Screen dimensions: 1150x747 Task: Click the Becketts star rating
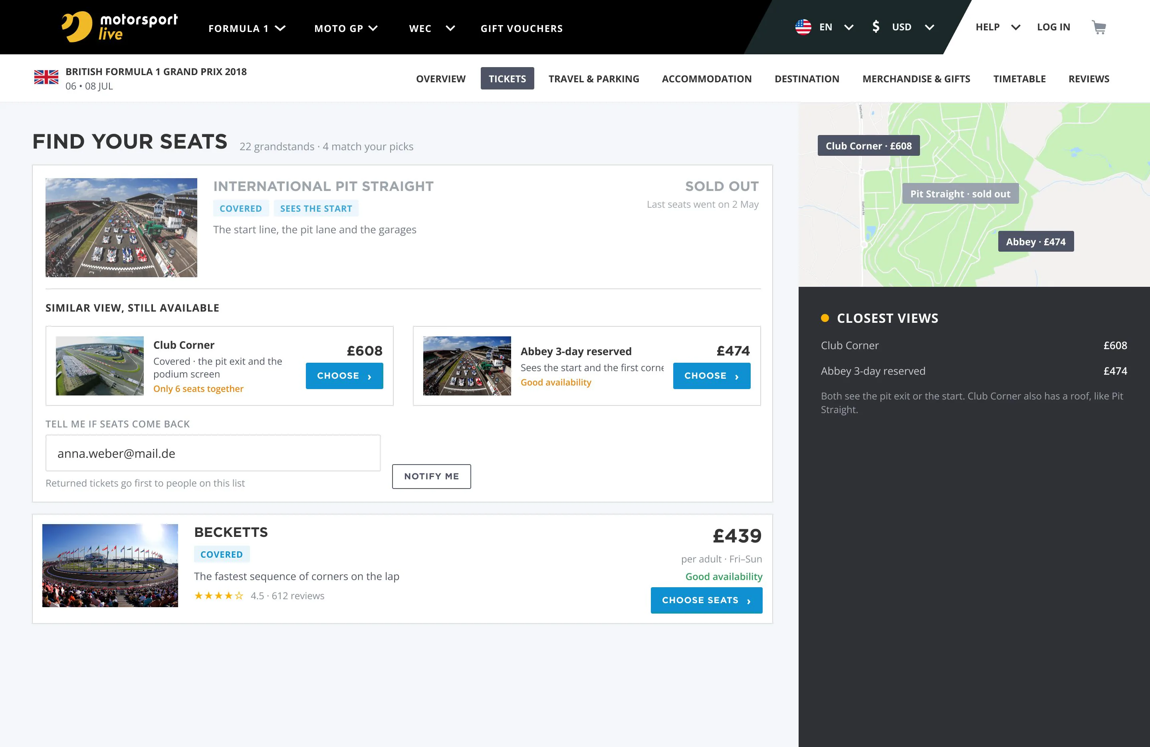coord(218,596)
